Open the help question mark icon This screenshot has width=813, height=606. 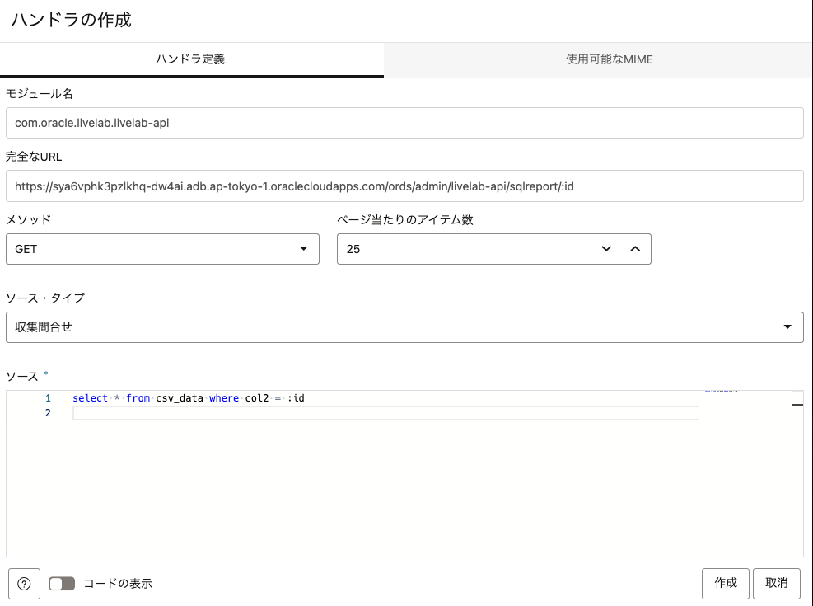24,584
